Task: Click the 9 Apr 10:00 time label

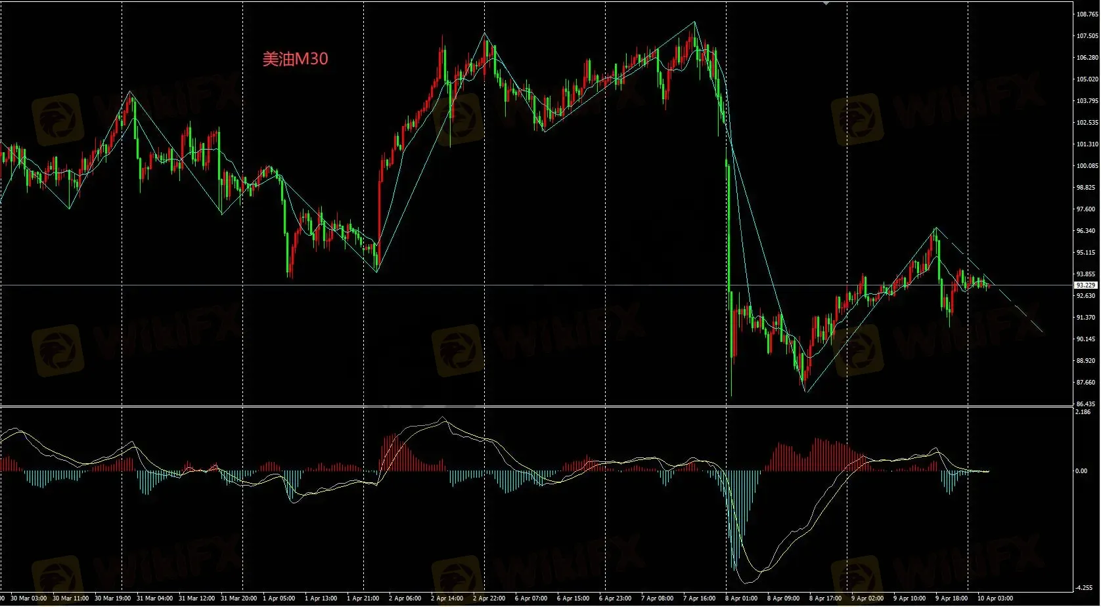Action: (x=910, y=598)
